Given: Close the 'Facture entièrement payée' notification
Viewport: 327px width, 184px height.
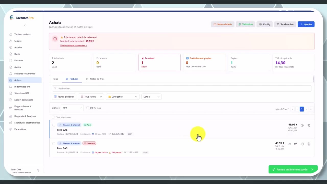Looking at the screenshot, I should [x=312, y=169].
